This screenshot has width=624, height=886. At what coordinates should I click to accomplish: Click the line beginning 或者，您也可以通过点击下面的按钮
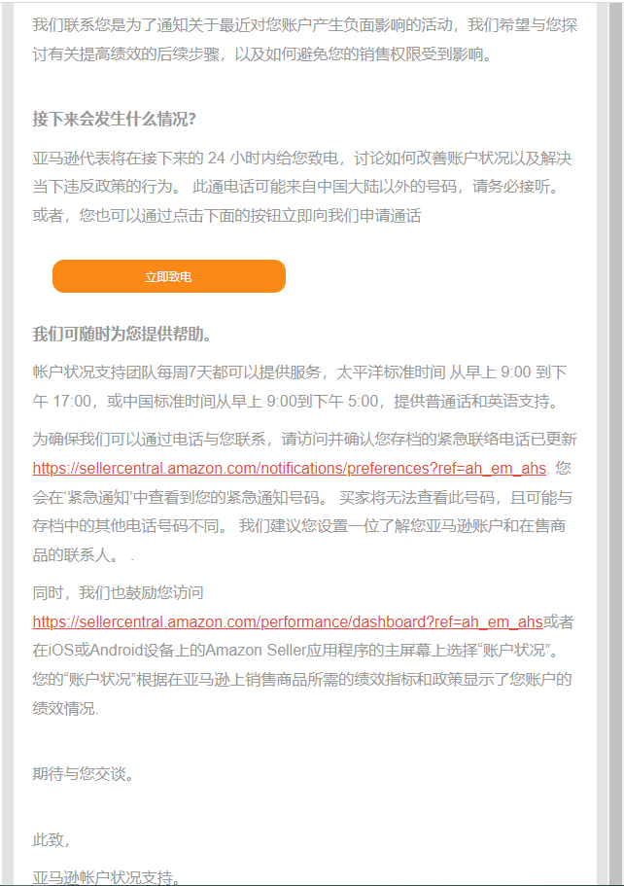[x=226, y=215]
